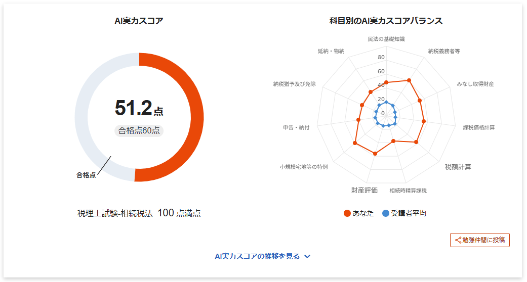Image resolution: width=527 pixels, height=282 pixels.
Task: Select the 納税義務者等 axis label
Action: click(x=444, y=51)
